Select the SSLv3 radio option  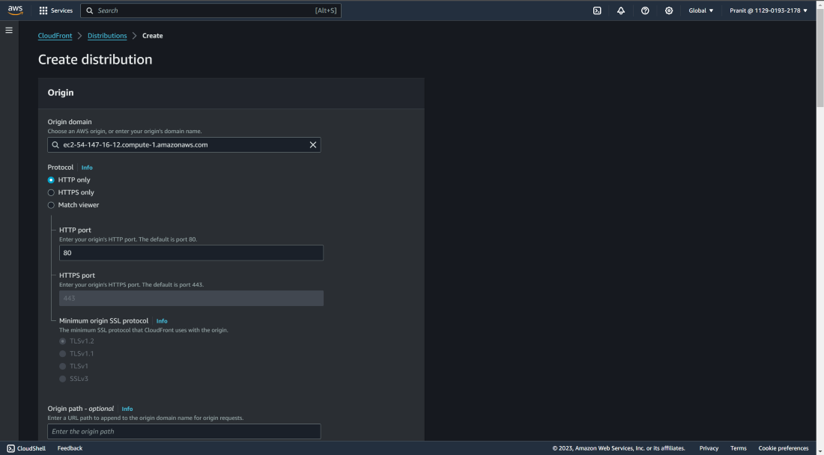(x=62, y=379)
